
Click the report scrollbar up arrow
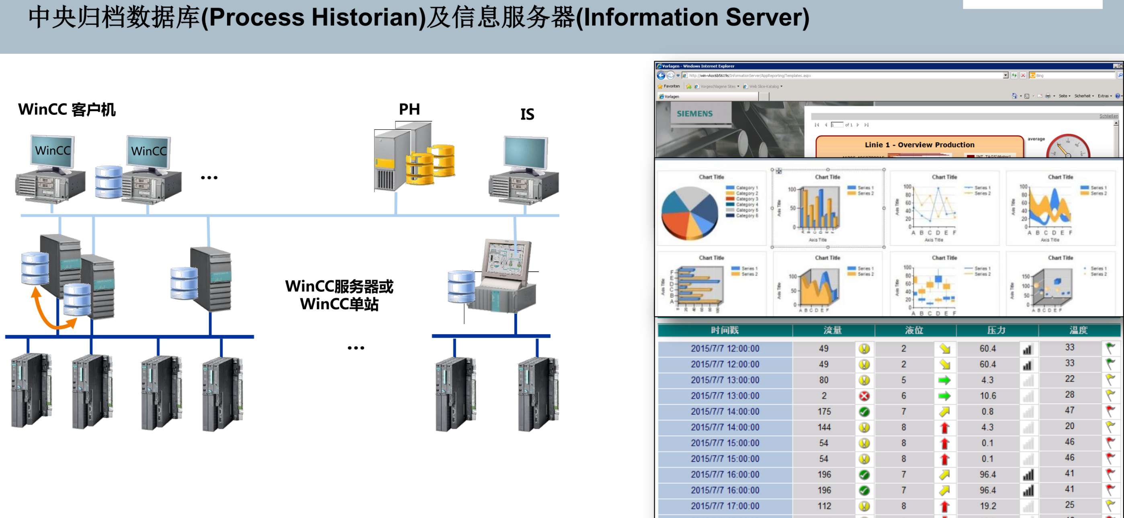[x=1116, y=123]
